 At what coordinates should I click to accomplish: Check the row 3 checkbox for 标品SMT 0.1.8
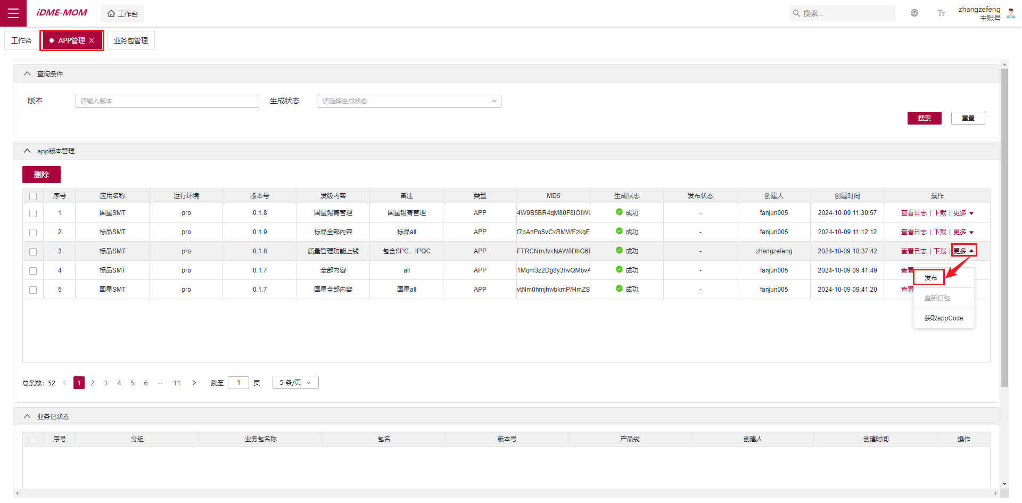click(x=33, y=251)
